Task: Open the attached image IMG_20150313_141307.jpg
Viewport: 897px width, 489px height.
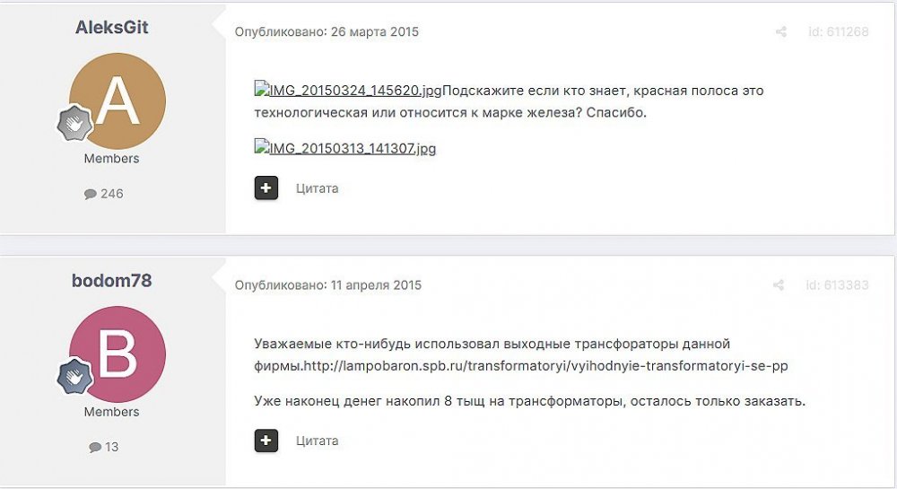Action: click(x=345, y=148)
